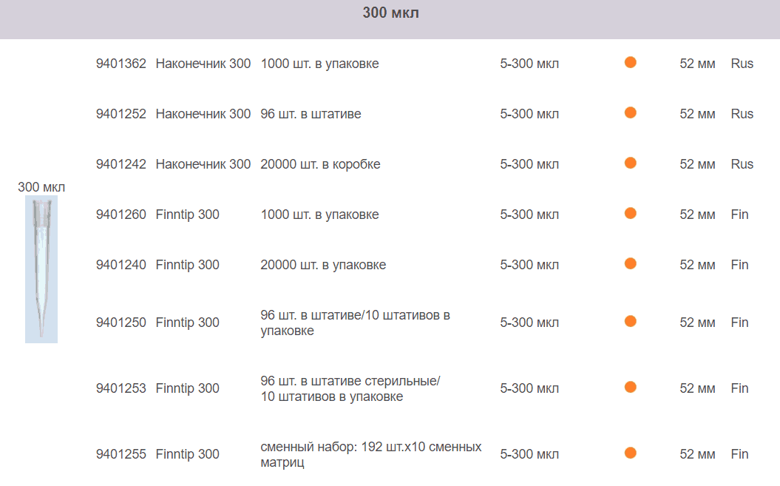Click the orange dot for item 9401252
Viewport: 780px width, 486px height.
pos(631,113)
